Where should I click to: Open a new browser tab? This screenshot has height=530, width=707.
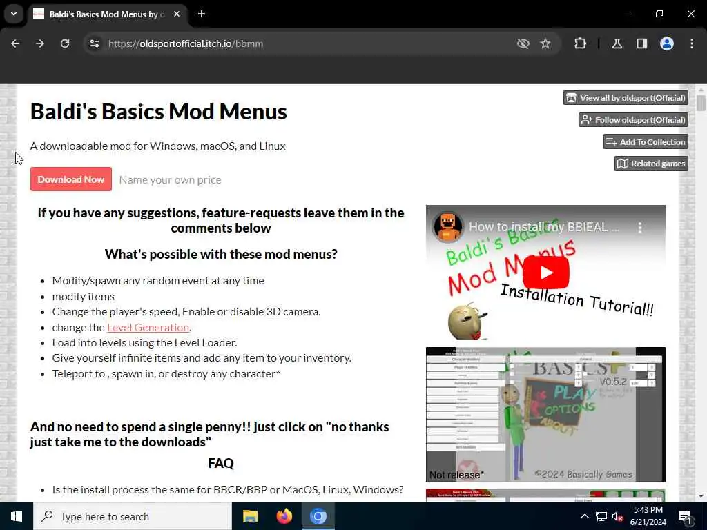click(202, 14)
